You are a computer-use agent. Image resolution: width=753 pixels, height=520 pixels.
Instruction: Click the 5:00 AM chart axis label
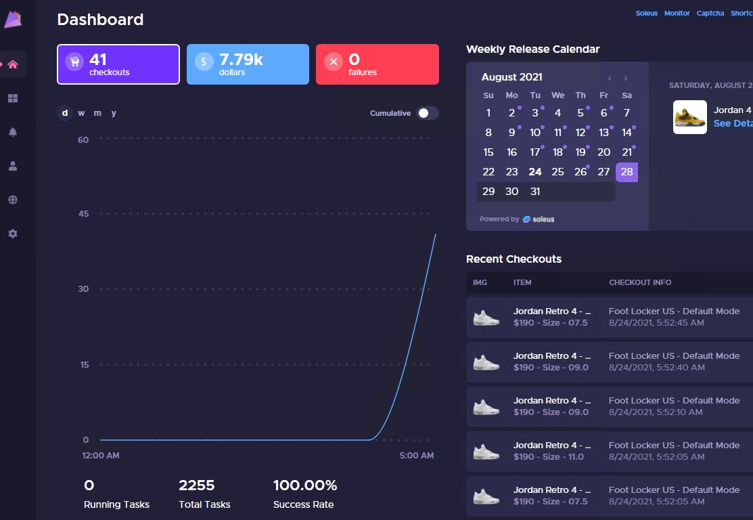416,455
